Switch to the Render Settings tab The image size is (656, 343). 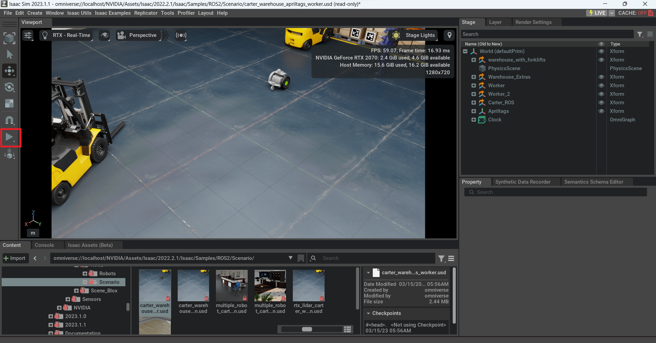tap(533, 22)
